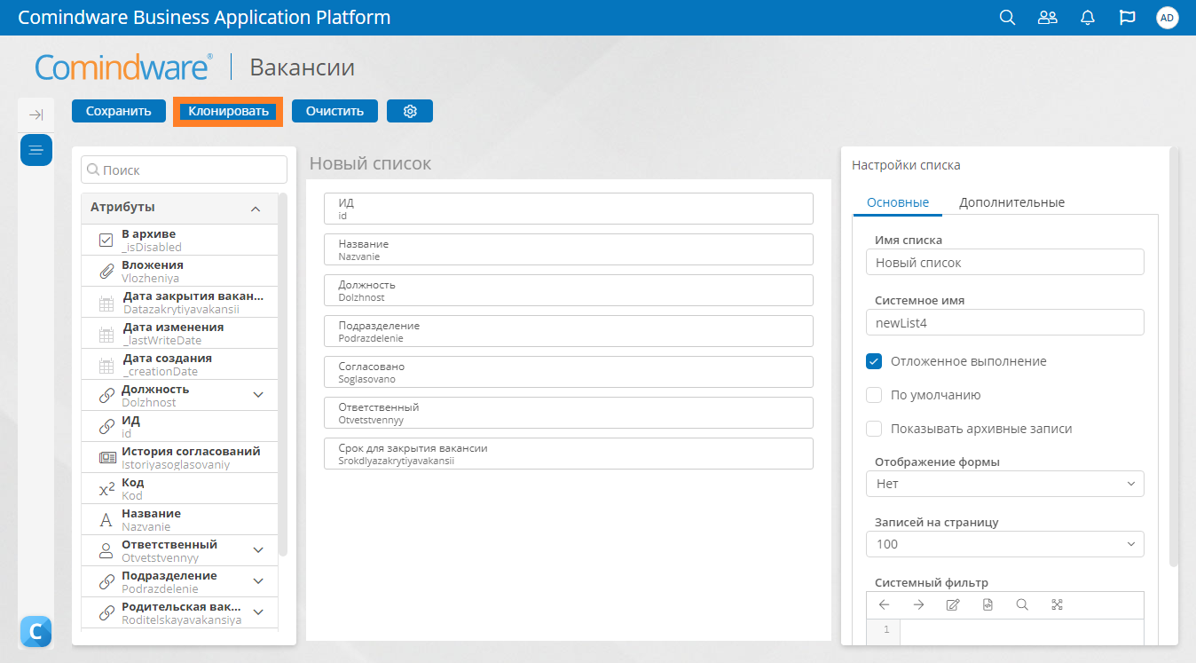This screenshot has width=1196, height=663.
Task: Expand system filter editor to fullscreen
Action: [x=1057, y=604]
